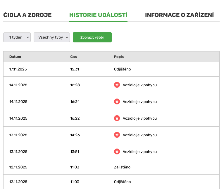Click the 13.11.2025 date in the 14:26 row

click(x=18, y=135)
